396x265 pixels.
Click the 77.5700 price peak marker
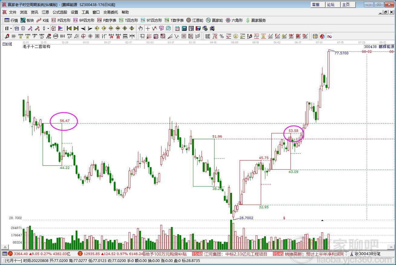(342, 53)
